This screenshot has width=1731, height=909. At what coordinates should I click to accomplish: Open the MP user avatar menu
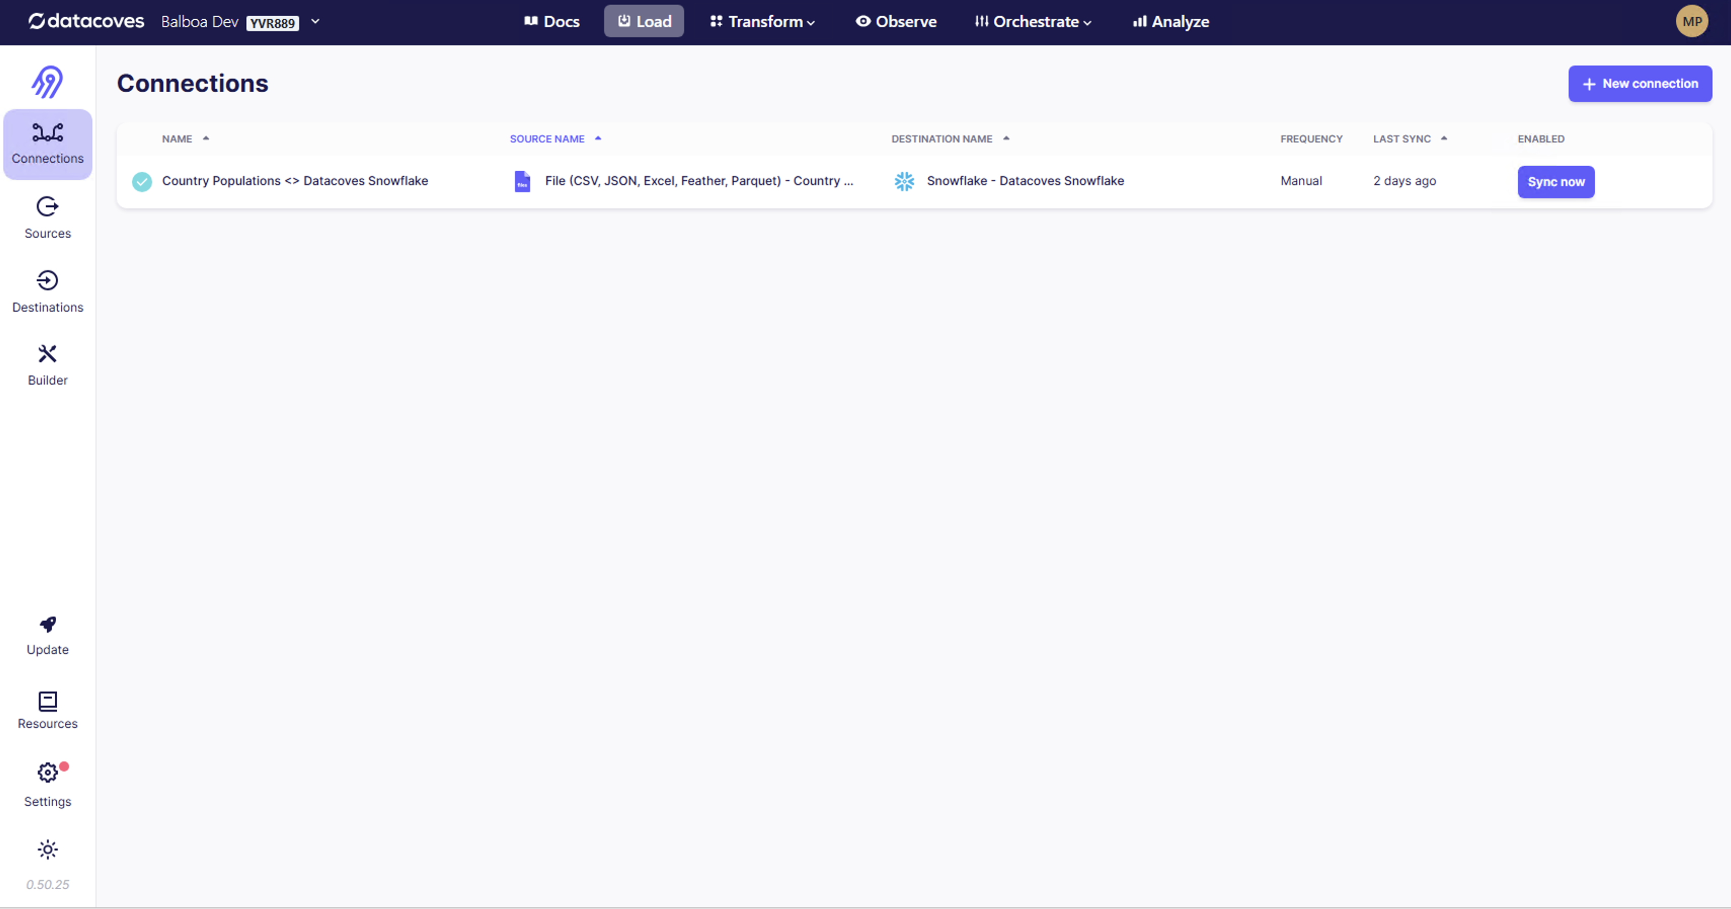click(x=1691, y=21)
